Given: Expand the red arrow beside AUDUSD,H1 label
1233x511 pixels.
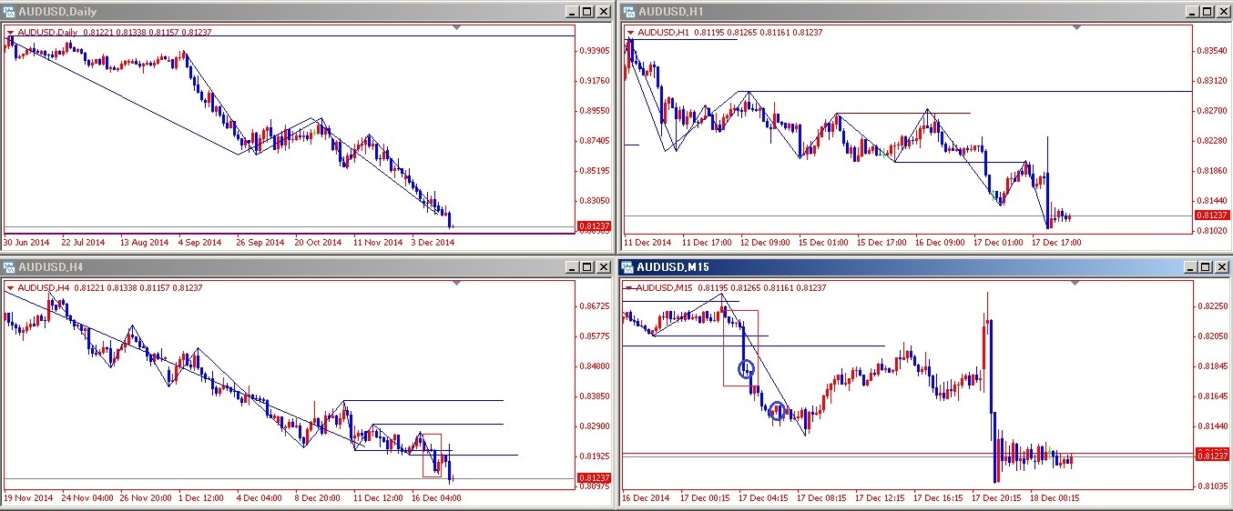Looking at the screenshot, I should (x=628, y=33).
